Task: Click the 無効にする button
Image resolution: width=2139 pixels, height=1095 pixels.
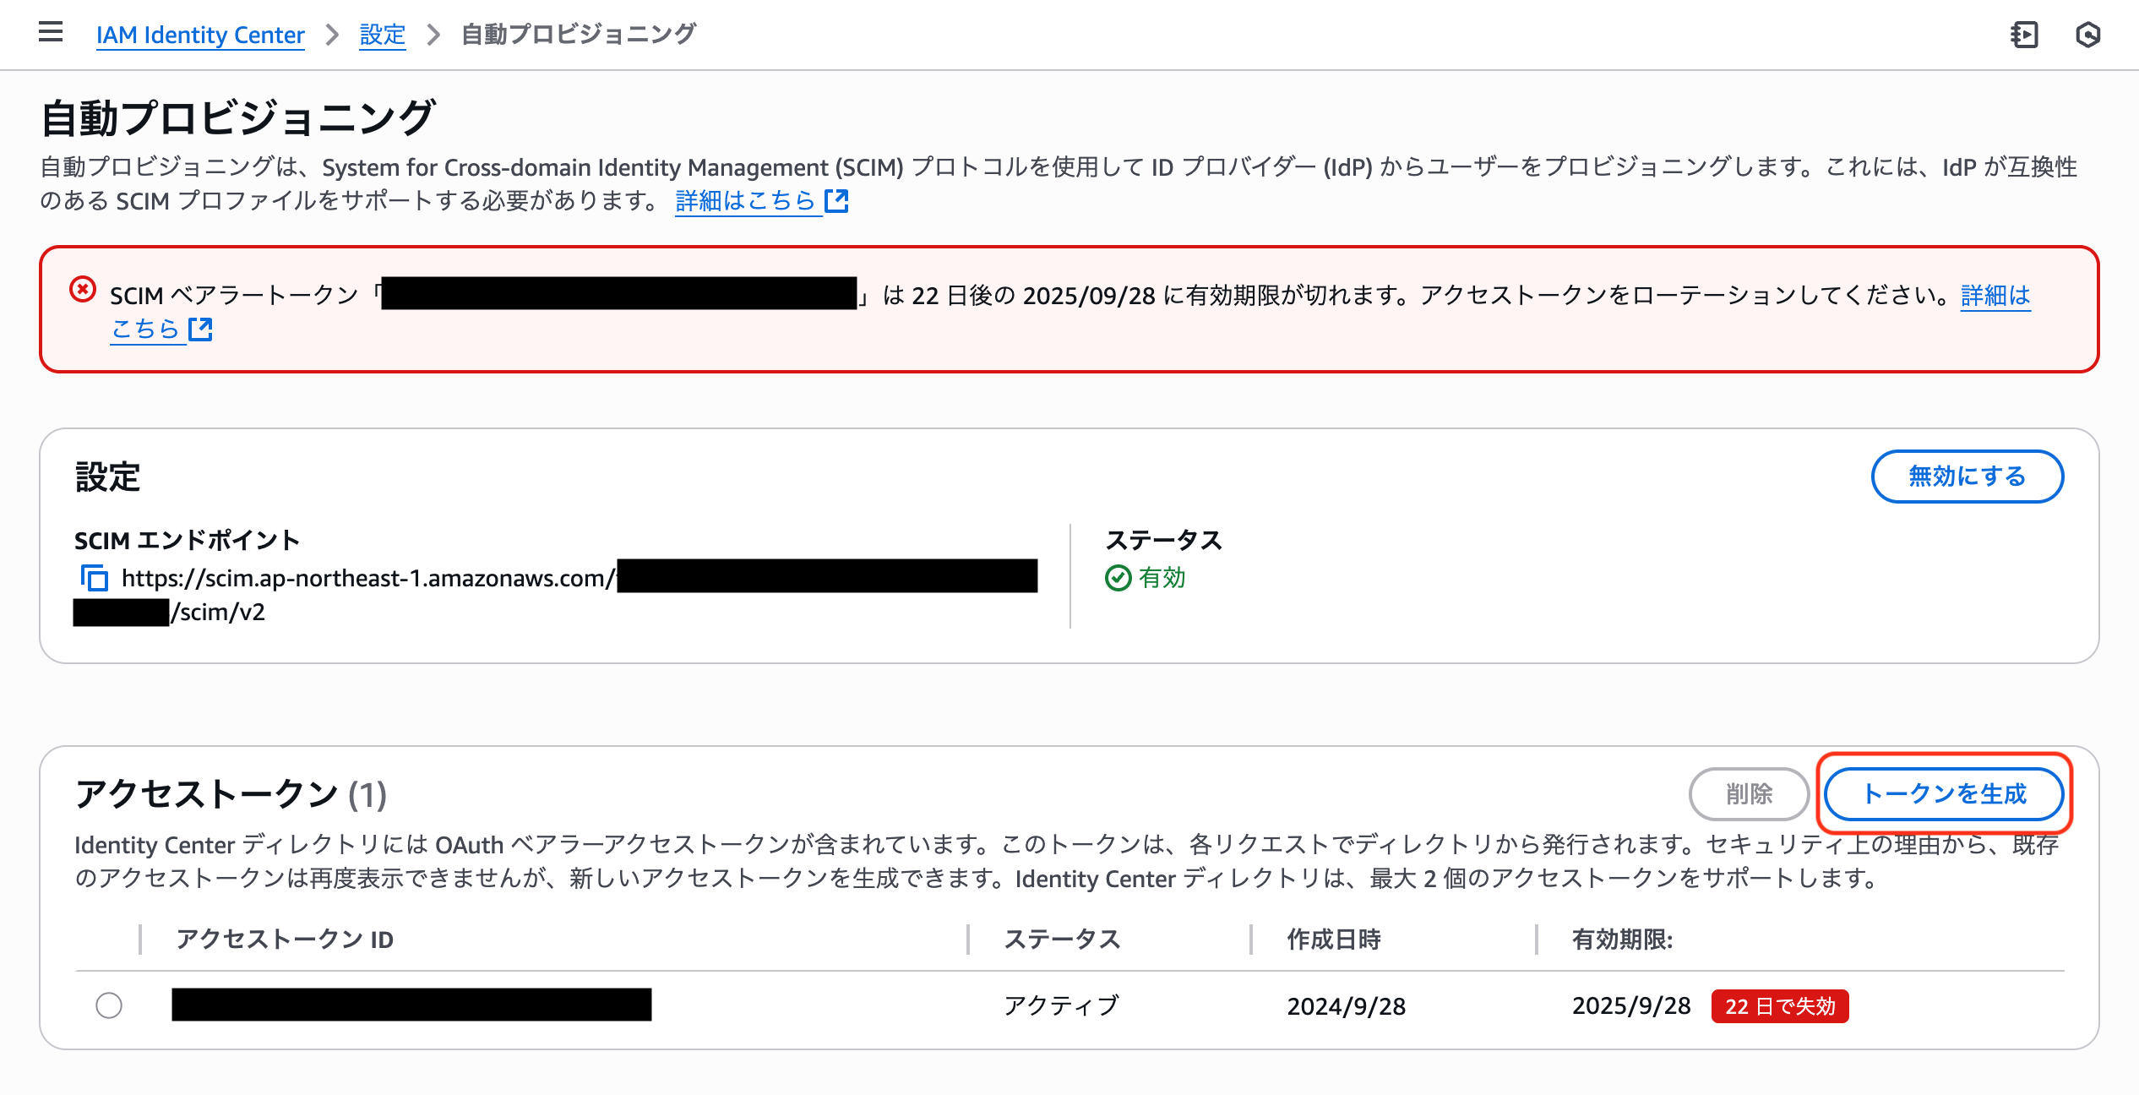Action: [x=1968, y=477]
